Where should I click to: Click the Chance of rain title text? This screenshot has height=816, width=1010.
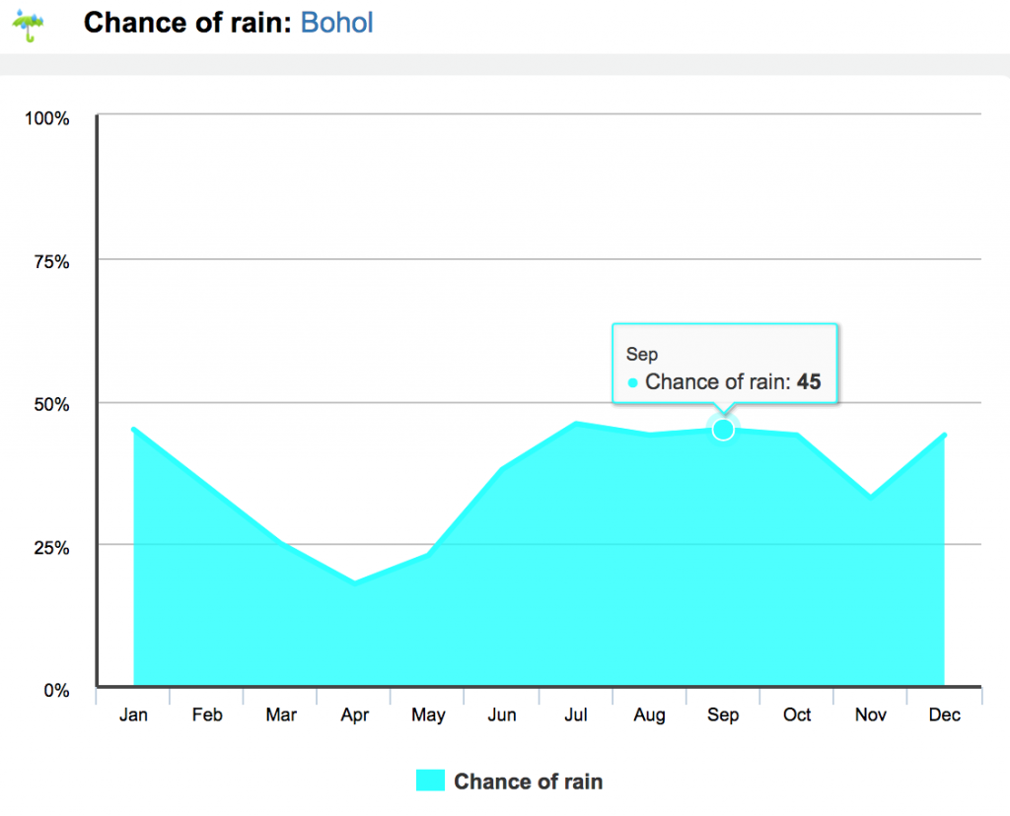coord(187,23)
